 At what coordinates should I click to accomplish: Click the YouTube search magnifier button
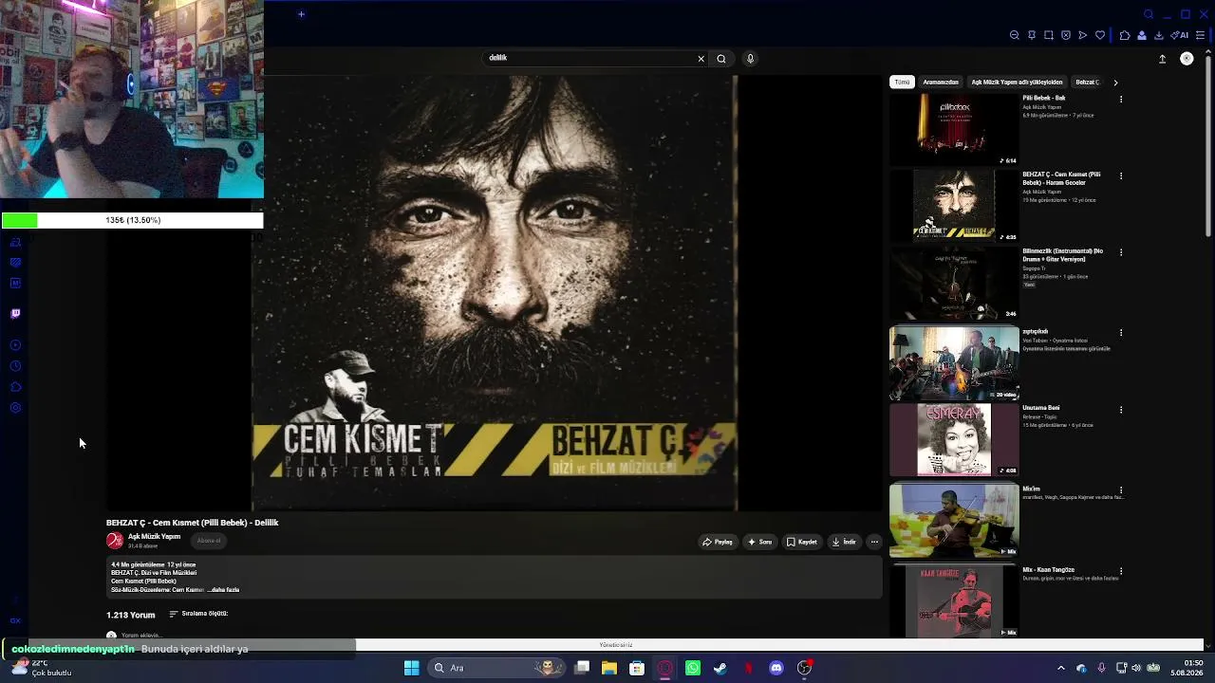click(x=721, y=59)
